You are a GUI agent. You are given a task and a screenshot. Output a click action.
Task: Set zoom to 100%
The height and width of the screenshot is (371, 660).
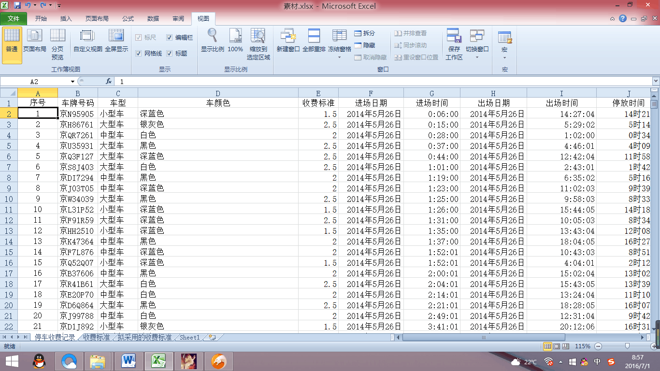[235, 42]
